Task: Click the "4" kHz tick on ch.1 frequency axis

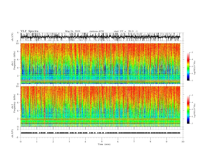Action: tap(18, 68)
